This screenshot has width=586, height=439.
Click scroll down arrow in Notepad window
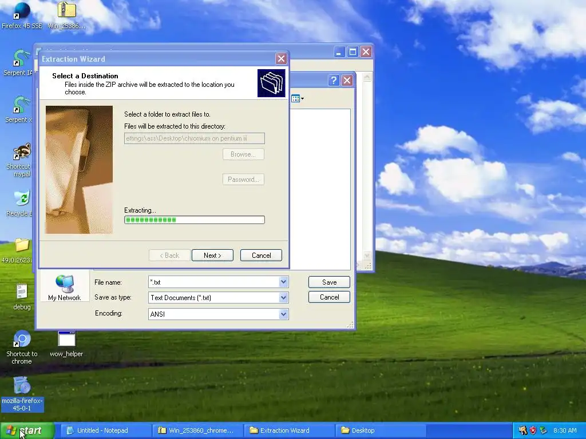coord(367,256)
